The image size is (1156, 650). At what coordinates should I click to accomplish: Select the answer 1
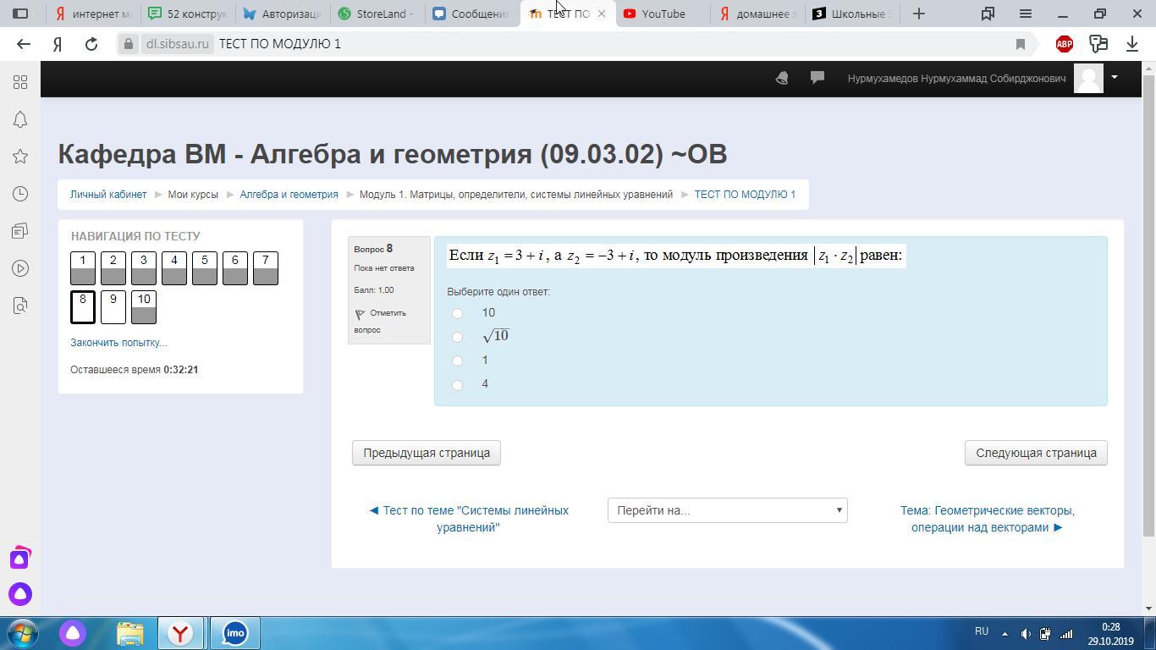[x=457, y=361]
